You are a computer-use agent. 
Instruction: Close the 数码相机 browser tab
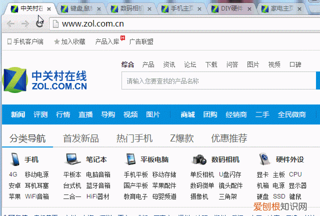149,9
